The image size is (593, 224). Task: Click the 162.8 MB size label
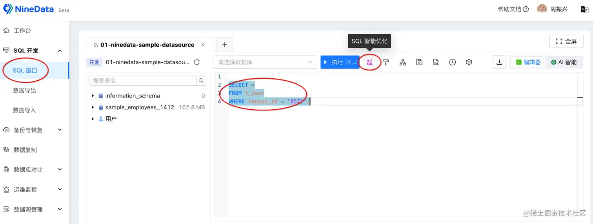(x=192, y=107)
